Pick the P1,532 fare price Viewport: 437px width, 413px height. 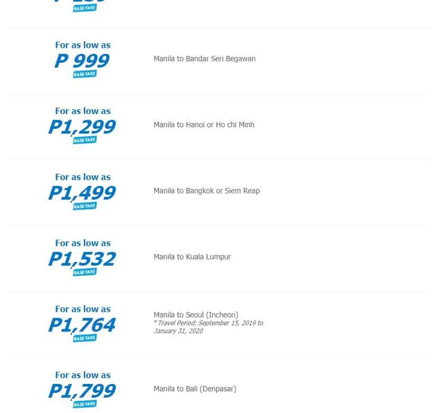pos(82,259)
